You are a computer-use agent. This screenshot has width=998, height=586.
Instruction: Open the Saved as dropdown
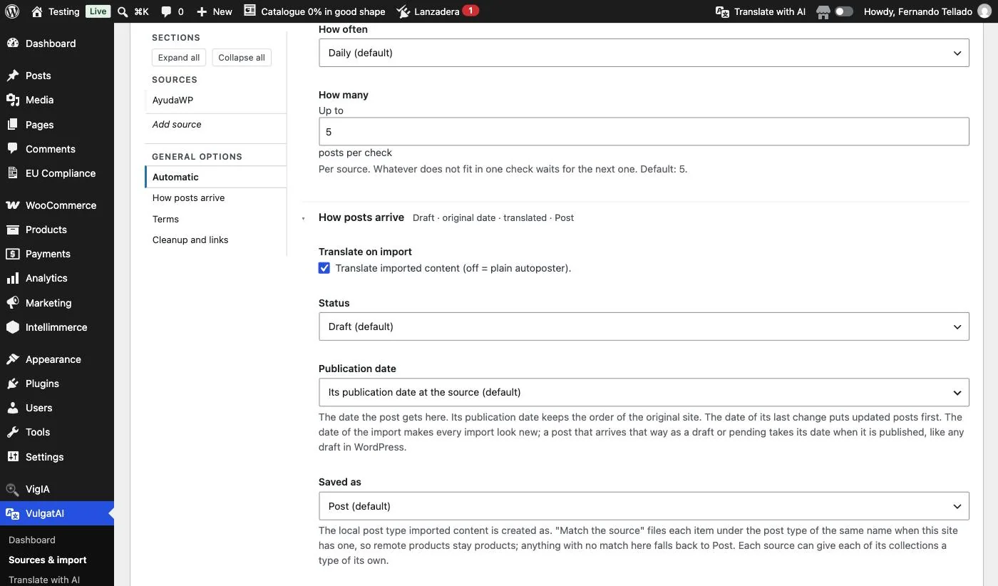coord(644,506)
